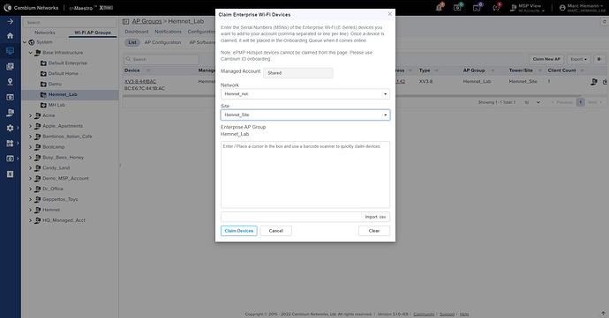Open the rows per page dropdown showing 10
This screenshot has height=318, width=609.
pos(531,102)
